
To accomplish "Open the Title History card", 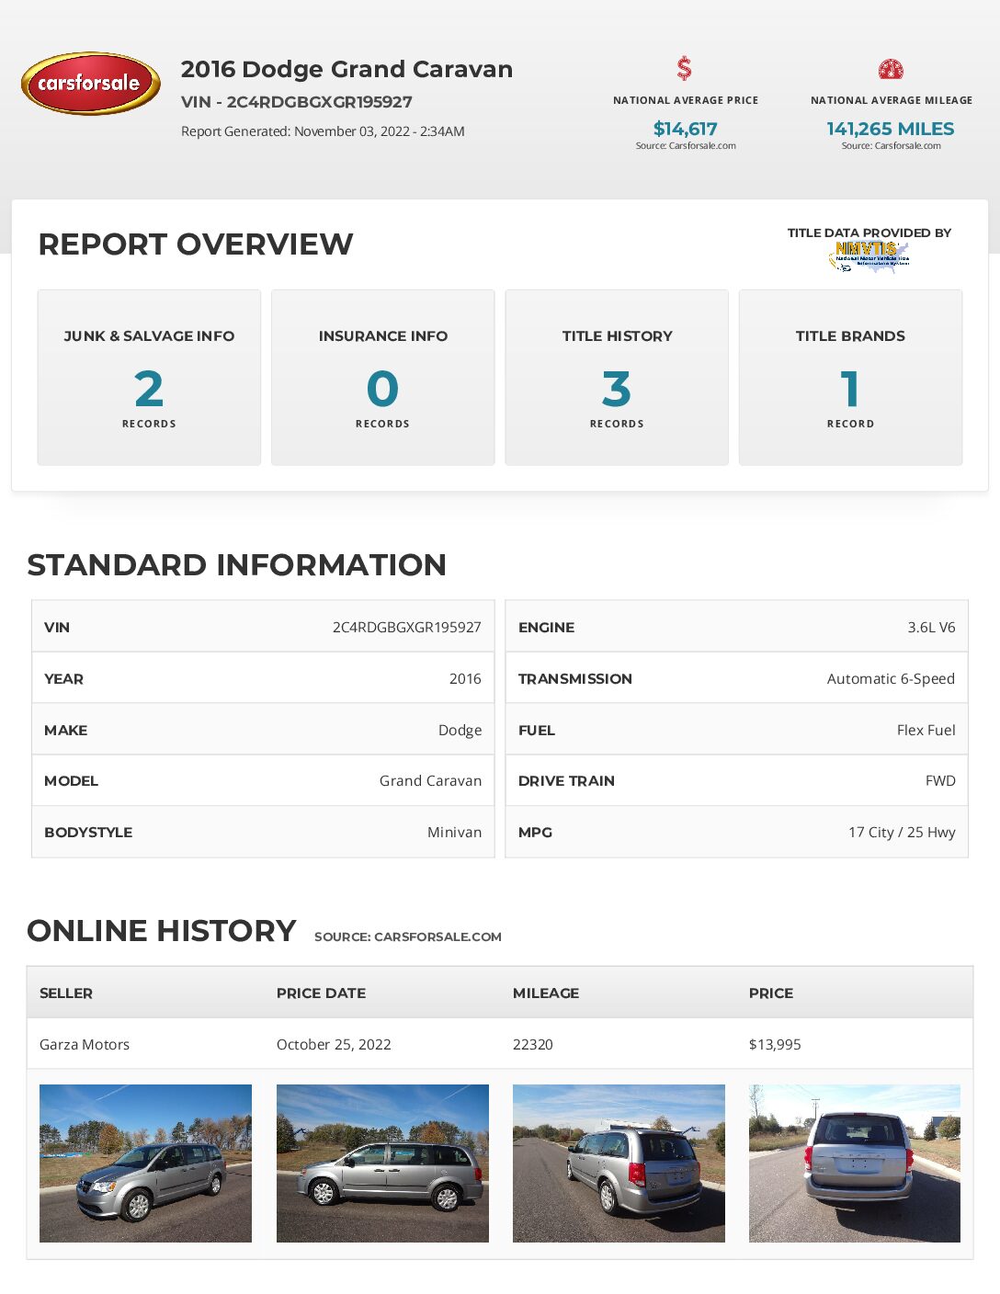I will 617,378.
